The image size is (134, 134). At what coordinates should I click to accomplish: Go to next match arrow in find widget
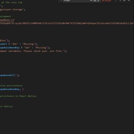click(120, 1)
